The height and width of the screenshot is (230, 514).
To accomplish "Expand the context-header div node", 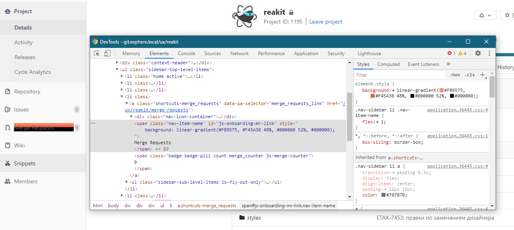I will point(117,63).
